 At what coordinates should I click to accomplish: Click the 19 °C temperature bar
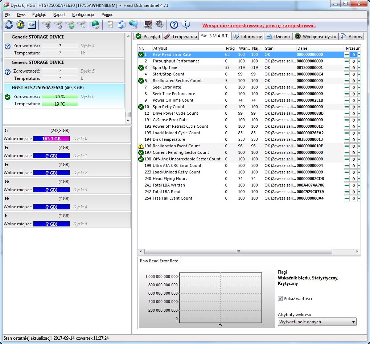(60, 104)
